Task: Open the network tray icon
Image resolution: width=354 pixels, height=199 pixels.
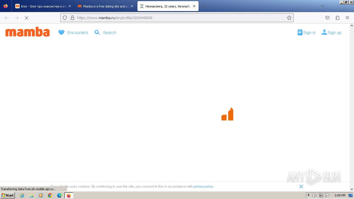Action: click(x=321, y=195)
